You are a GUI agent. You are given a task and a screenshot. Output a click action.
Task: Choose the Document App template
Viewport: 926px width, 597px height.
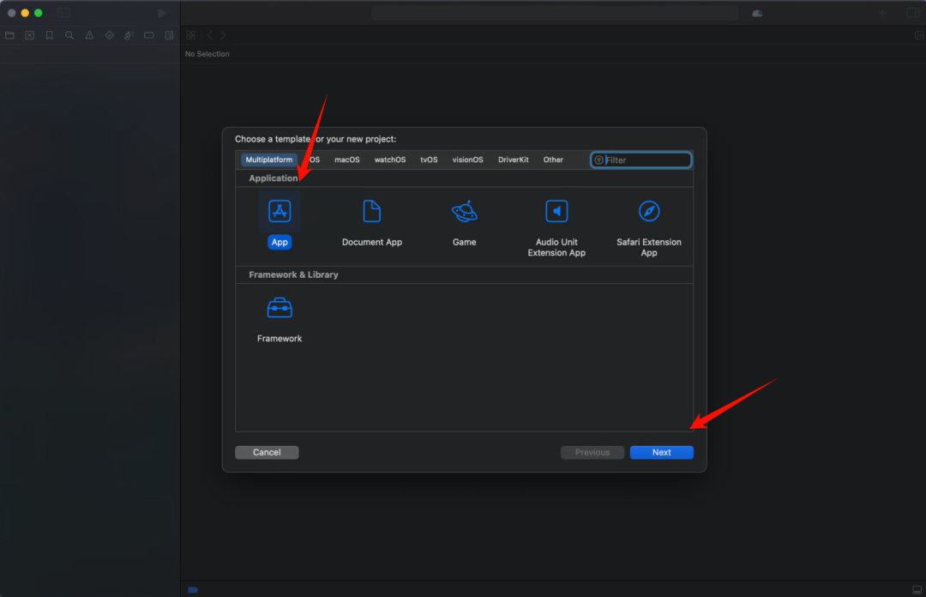tap(371, 211)
